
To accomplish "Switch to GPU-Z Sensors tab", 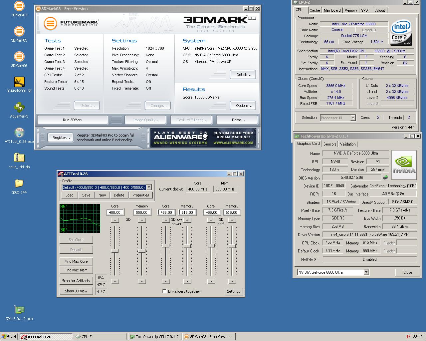I will (330, 144).
